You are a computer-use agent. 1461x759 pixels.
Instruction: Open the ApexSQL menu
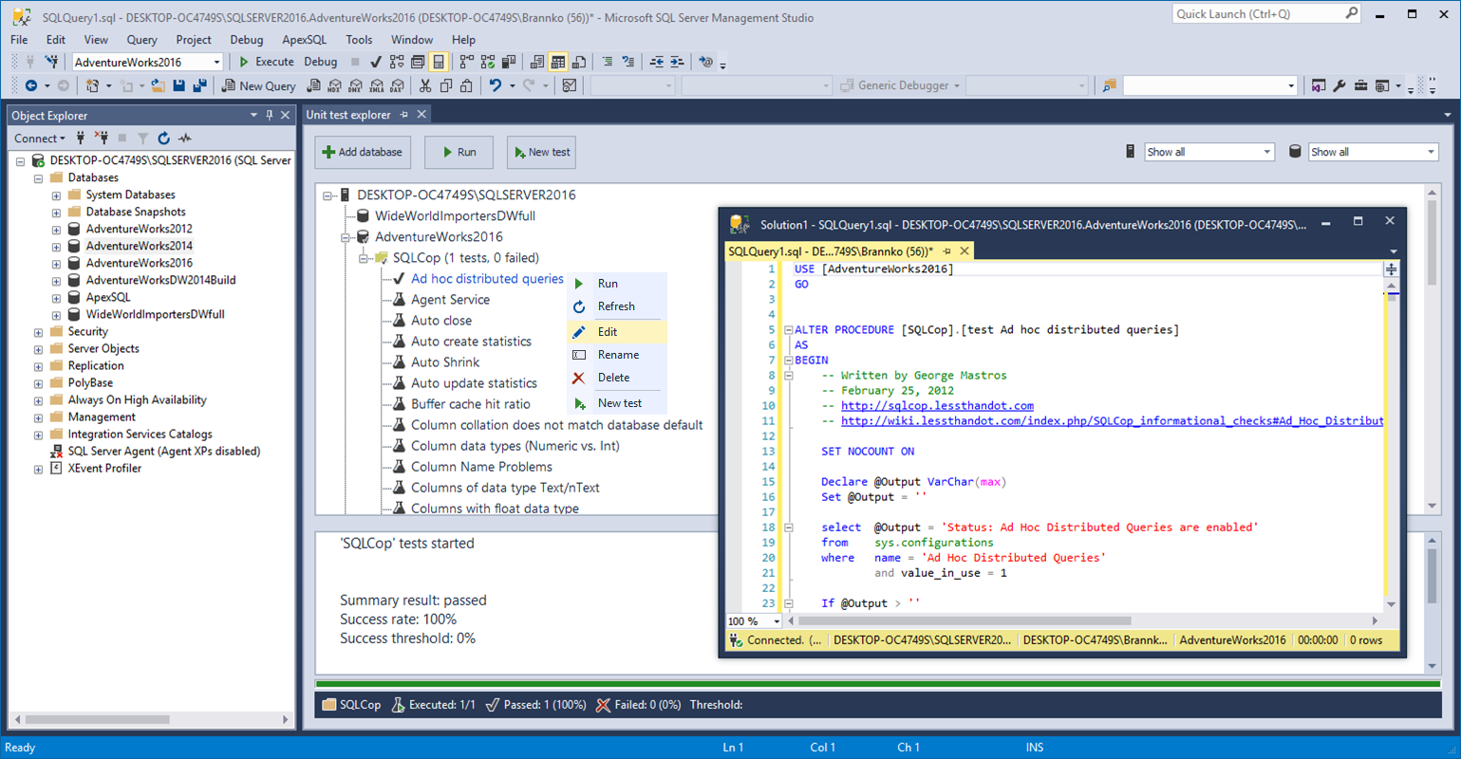pyautogui.click(x=304, y=40)
